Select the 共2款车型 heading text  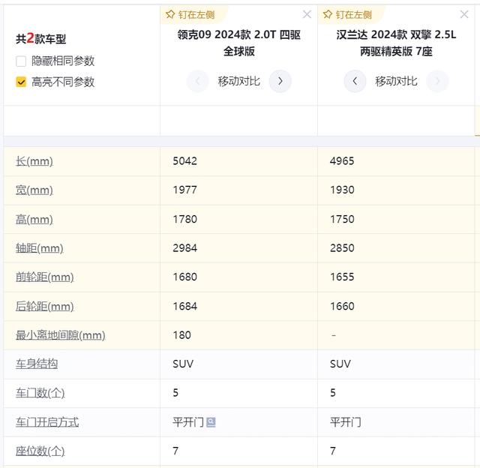click(40, 38)
